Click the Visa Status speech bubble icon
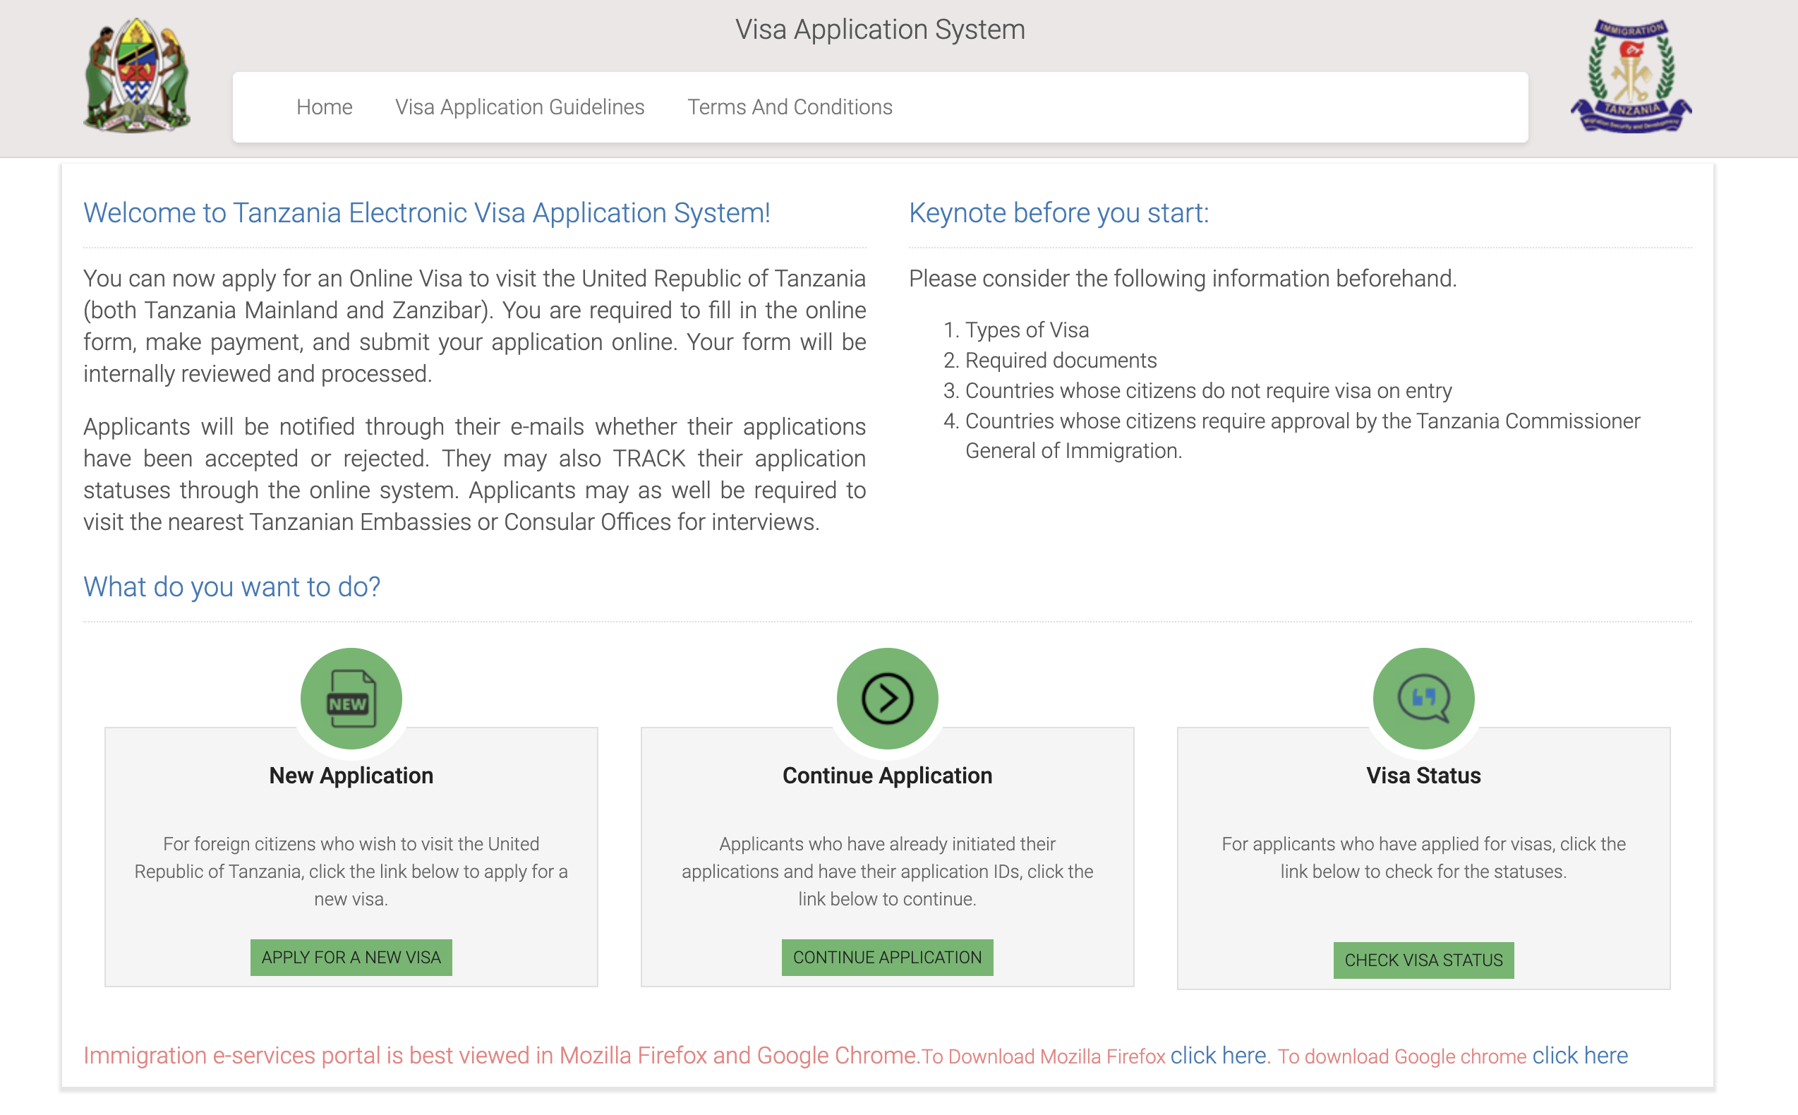 pyautogui.click(x=1423, y=699)
